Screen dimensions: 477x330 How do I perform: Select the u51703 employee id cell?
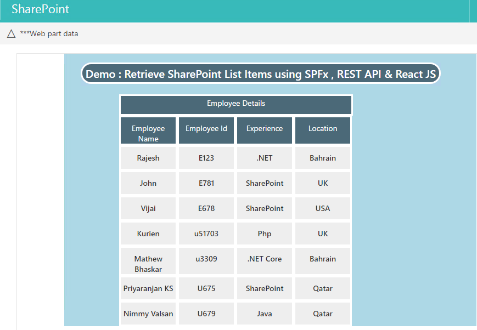[x=206, y=234]
